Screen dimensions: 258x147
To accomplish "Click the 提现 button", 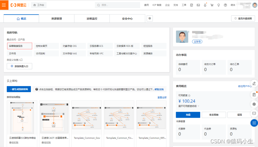I will coord(240,115).
